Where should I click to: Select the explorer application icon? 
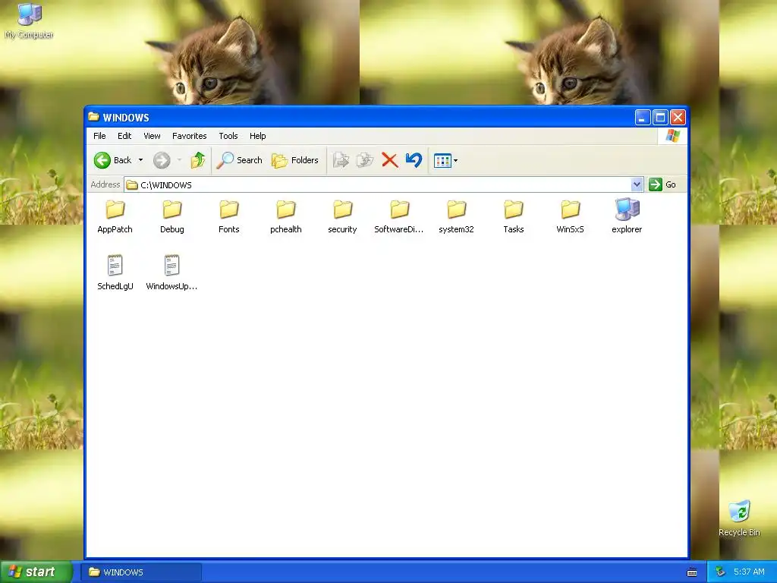[627, 216]
